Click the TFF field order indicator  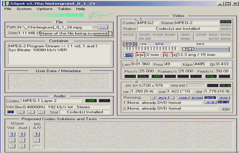click(157, 76)
